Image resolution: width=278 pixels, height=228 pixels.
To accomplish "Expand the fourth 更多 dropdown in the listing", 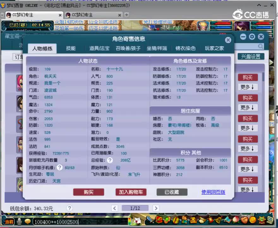I will tap(248, 149).
